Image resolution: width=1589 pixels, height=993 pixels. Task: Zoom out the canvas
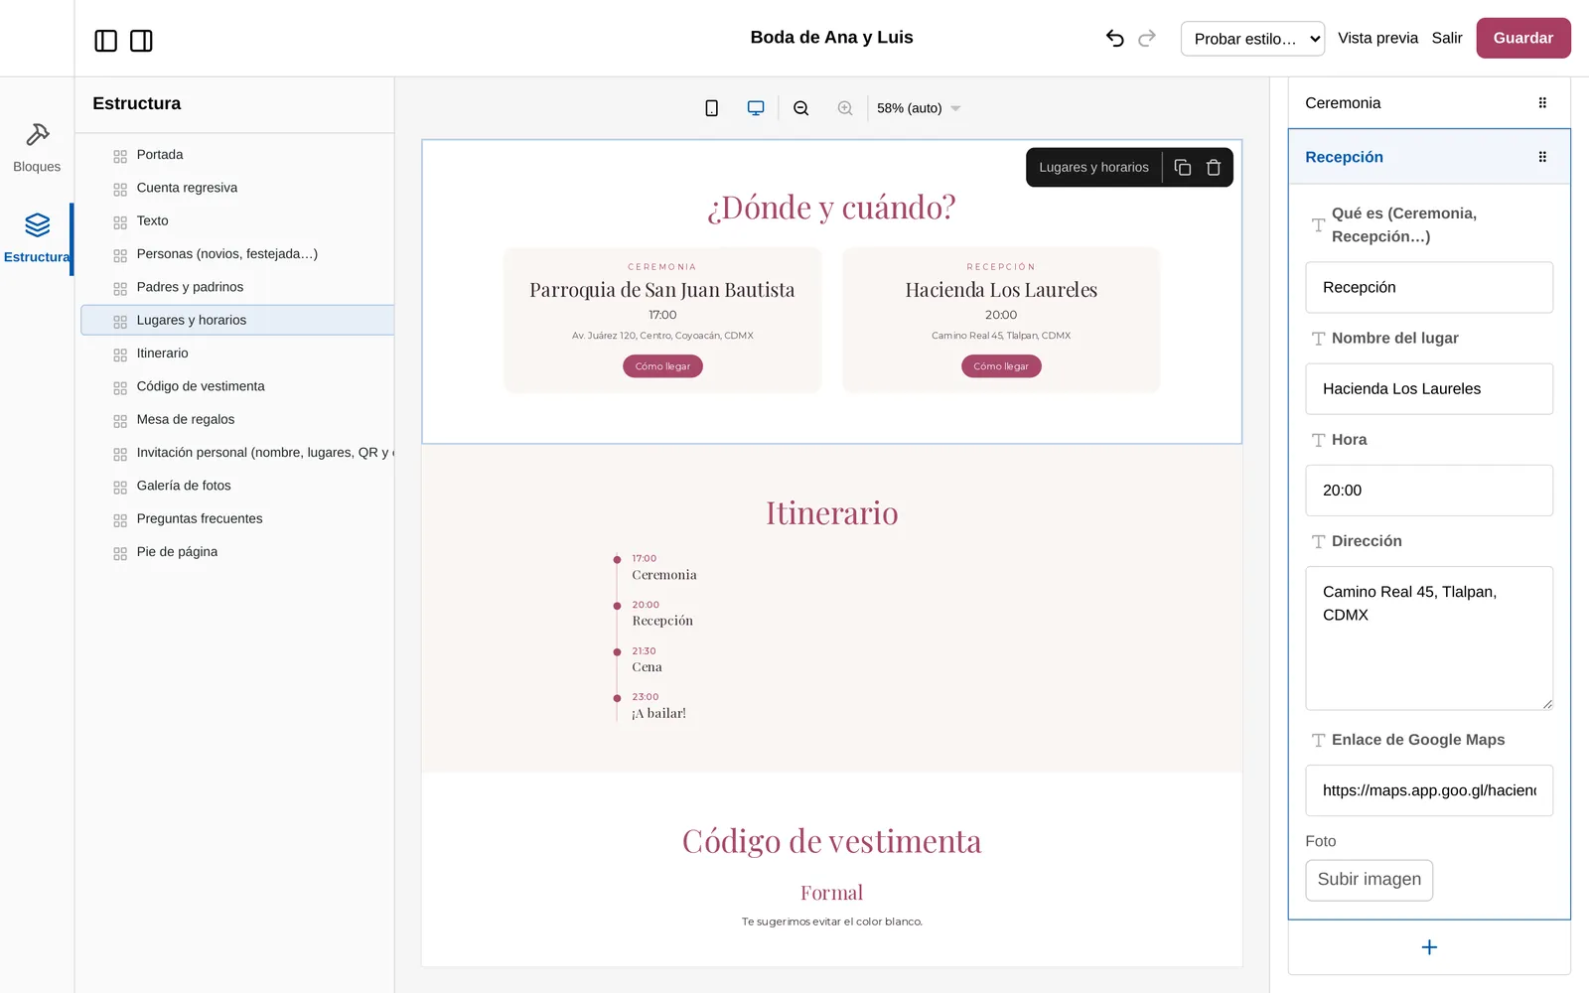(x=801, y=108)
